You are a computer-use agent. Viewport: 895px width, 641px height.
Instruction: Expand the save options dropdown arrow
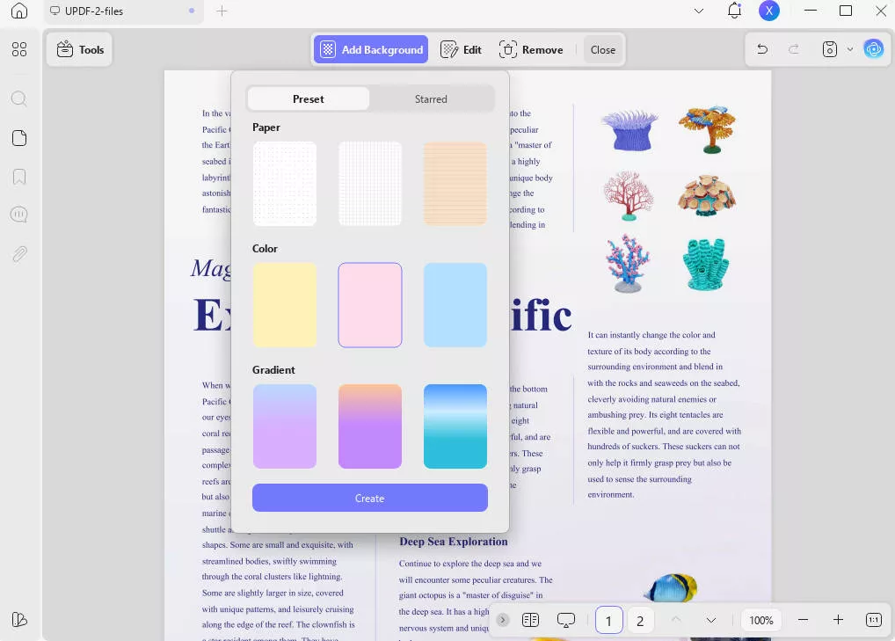pyautogui.click(x=850, y=50)
